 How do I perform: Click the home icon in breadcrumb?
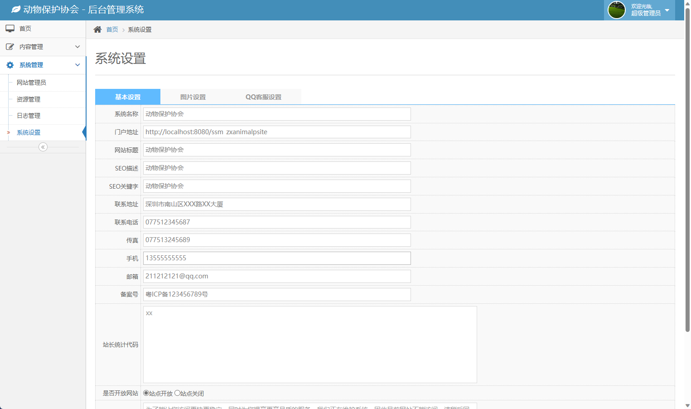point(97,29)
